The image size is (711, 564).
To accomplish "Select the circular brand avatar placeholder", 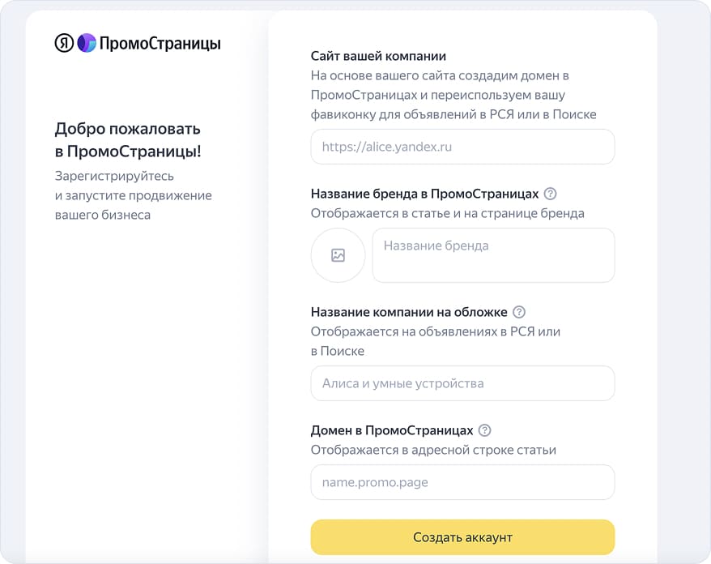I will coord(338,255).
